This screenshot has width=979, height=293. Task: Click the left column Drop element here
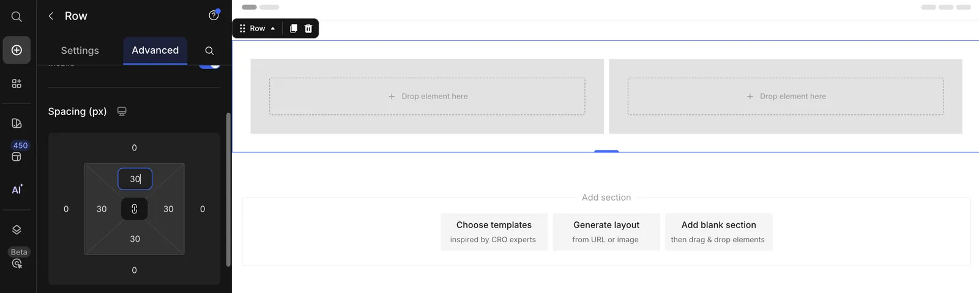coord(427,96)
